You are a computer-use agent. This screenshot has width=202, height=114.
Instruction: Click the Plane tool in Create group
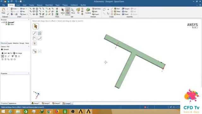104,9
